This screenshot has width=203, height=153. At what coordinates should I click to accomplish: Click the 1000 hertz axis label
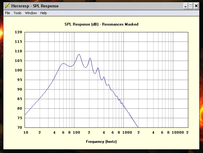coord(127,132)
